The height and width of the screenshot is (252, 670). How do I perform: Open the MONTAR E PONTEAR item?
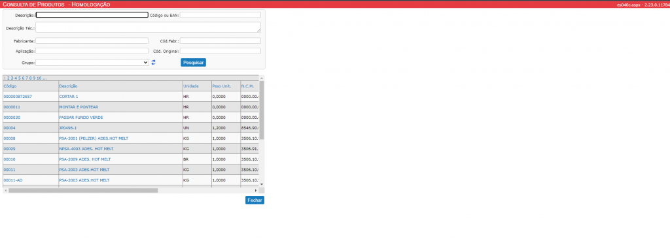[x=79, y=107]
